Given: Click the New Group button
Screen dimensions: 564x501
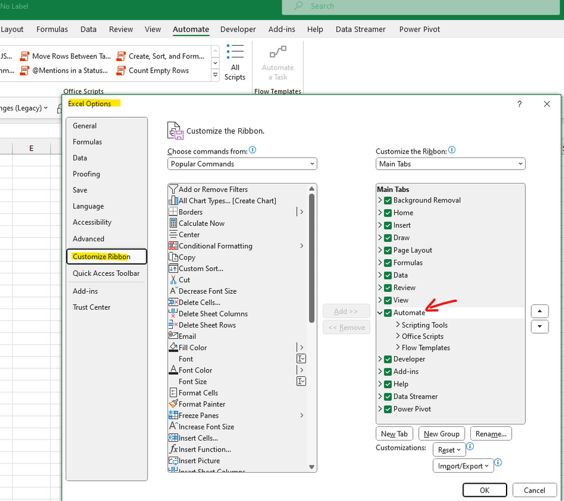Looking at the screenshot, I should click(x=441, y=434).
